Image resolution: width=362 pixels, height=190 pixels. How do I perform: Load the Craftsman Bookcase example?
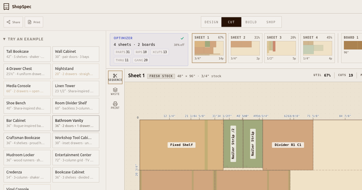pos(27,140)
